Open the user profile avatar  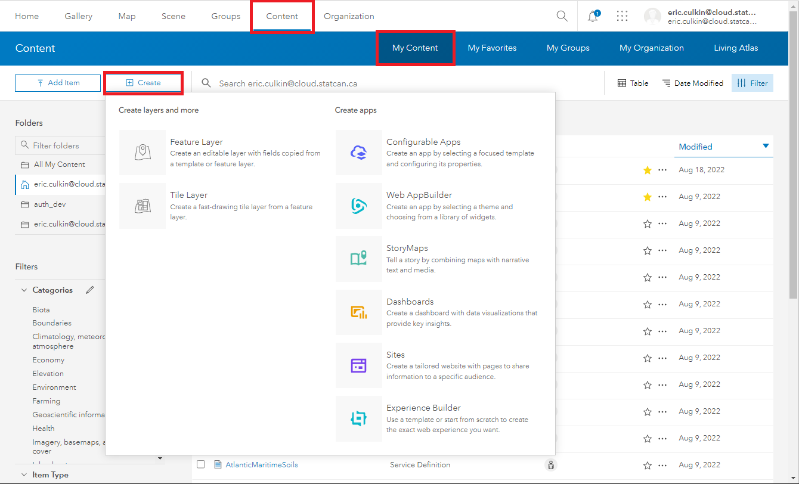(x=652, y=16)
